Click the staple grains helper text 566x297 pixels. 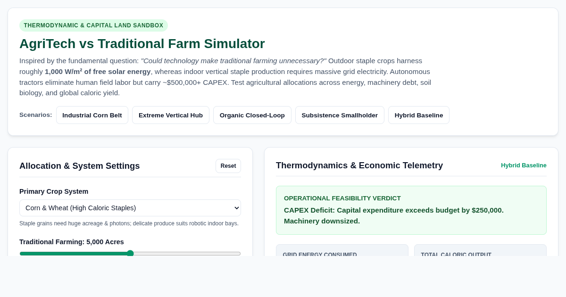click(x=129, y=223)
